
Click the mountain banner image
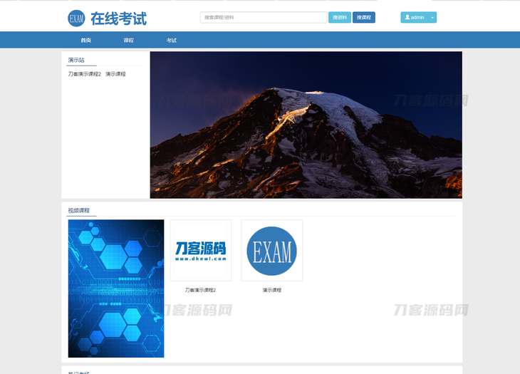coord(306,125)
